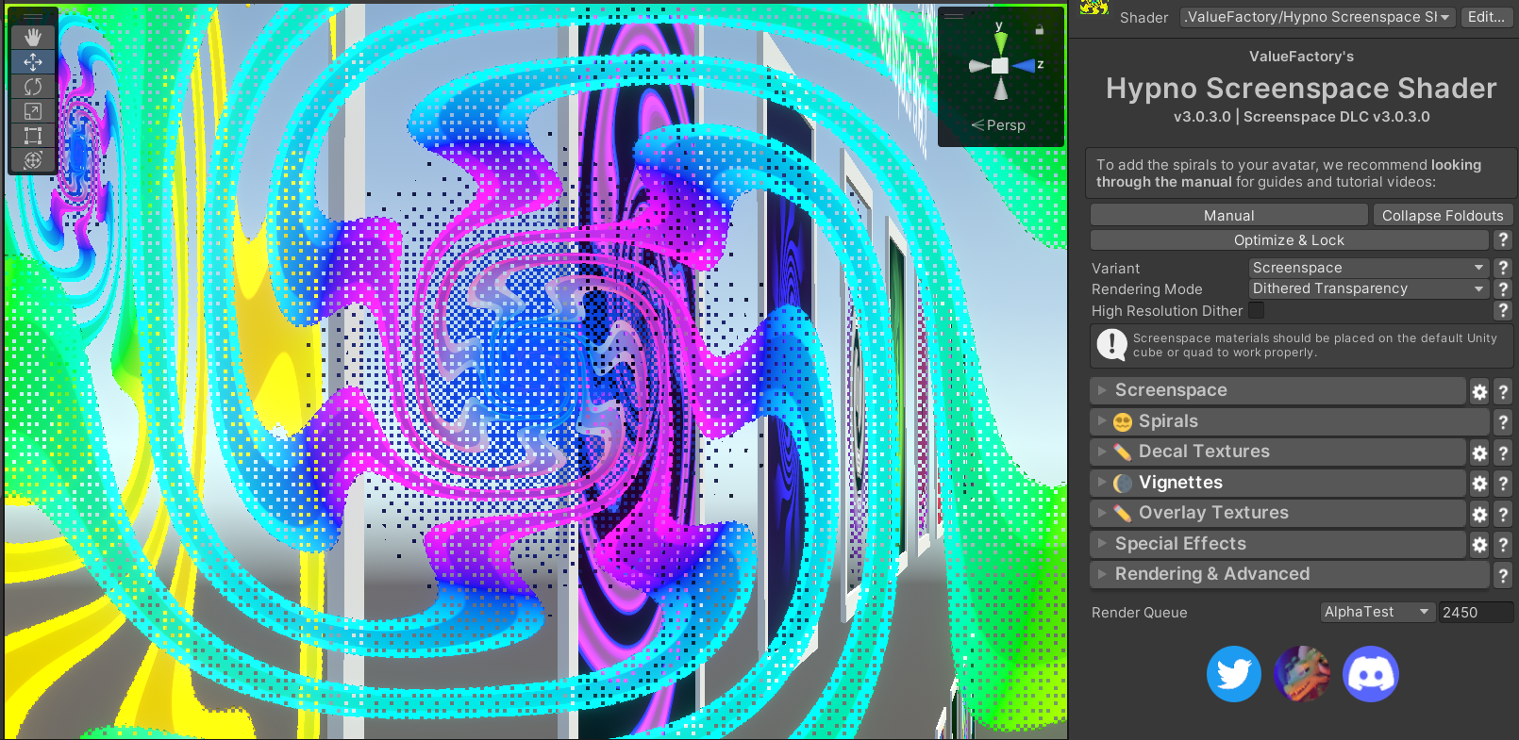Open help for Spirals section
The height and width of the screenshot is (740, 1519).
click(x=1503, y=422)
